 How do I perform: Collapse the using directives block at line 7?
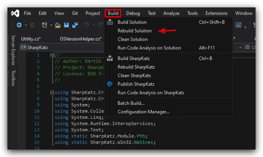[52, 92]
